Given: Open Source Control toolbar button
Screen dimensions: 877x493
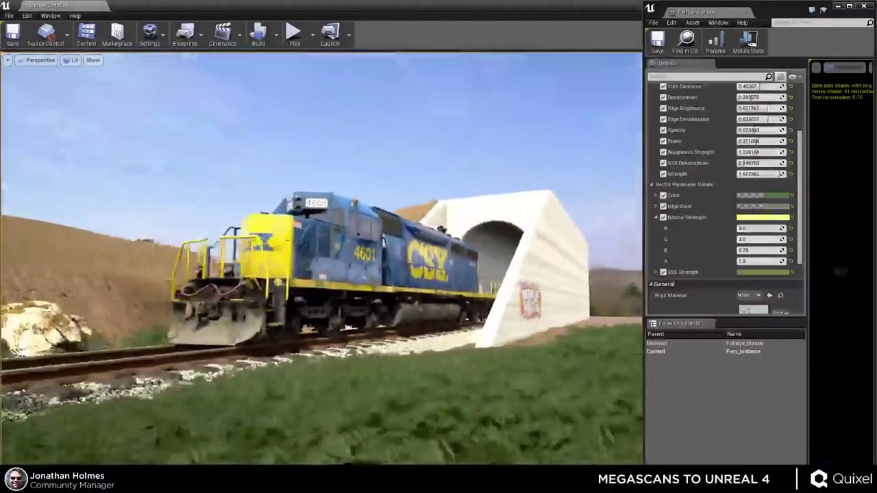Looking at the screenshot, I should 45,35.
